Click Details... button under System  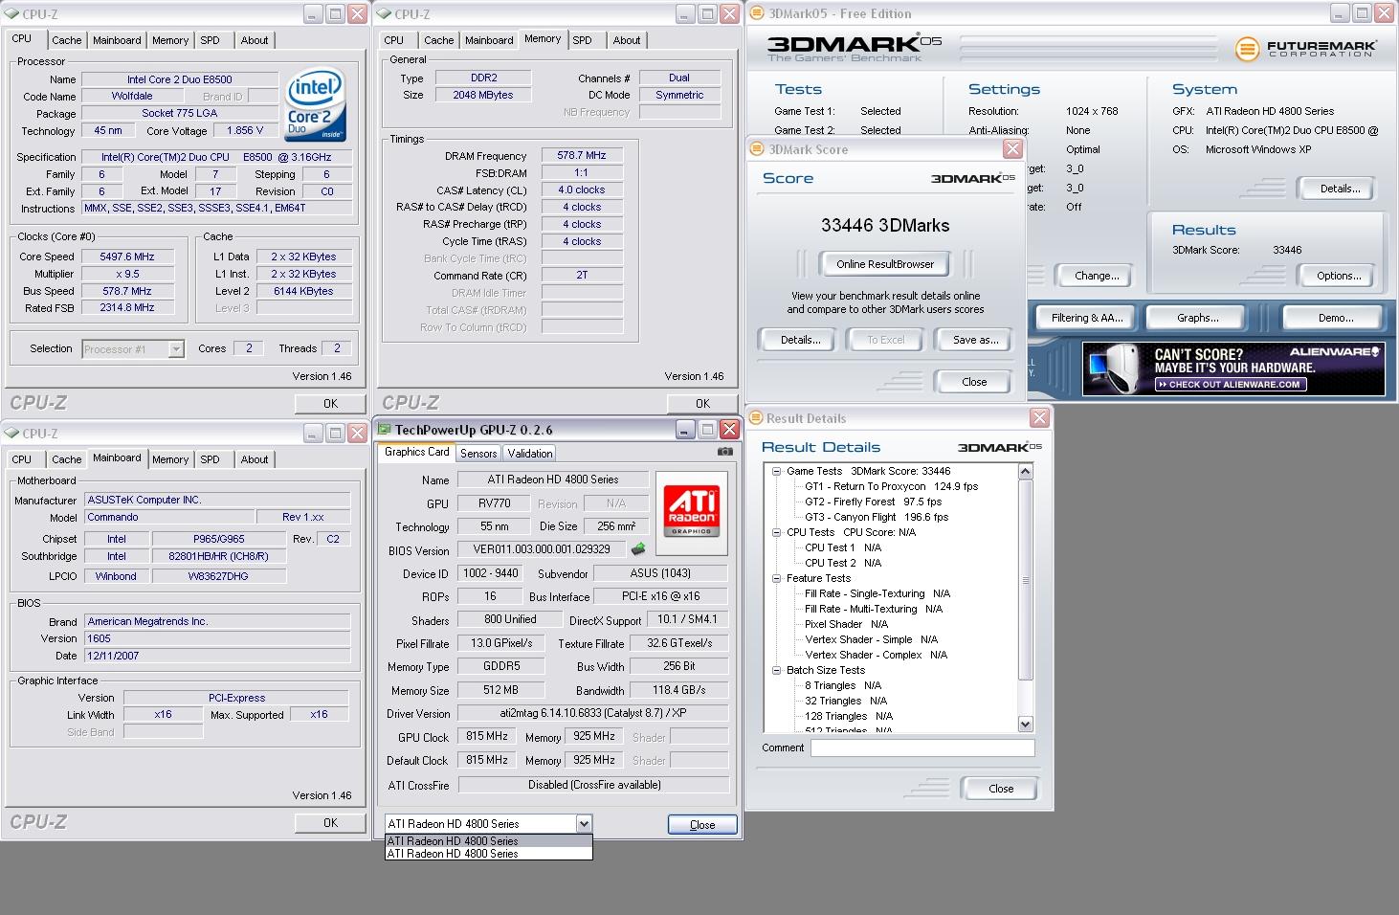click(x=1339, y=189)
